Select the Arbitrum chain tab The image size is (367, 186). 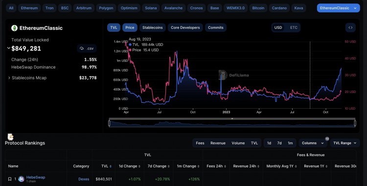pyautogui.click(x=84, y=8)
